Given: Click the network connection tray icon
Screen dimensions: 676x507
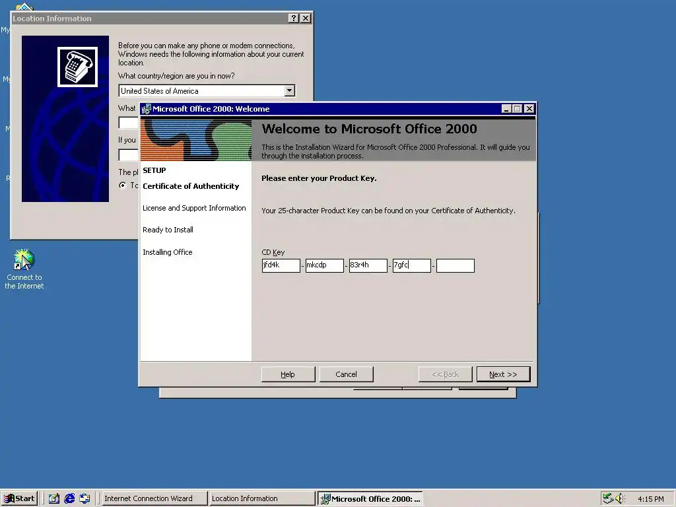Looking at the screenshot, I should tap(608, 498).
